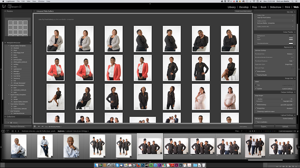Hide the right panel group via edge arrow

pos(299,70)
